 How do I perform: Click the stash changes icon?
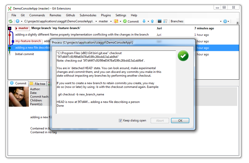pos(116,21)
